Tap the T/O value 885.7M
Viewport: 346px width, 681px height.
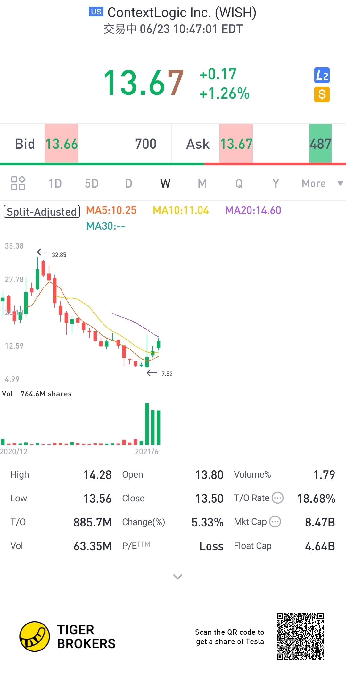pos(92,522)
